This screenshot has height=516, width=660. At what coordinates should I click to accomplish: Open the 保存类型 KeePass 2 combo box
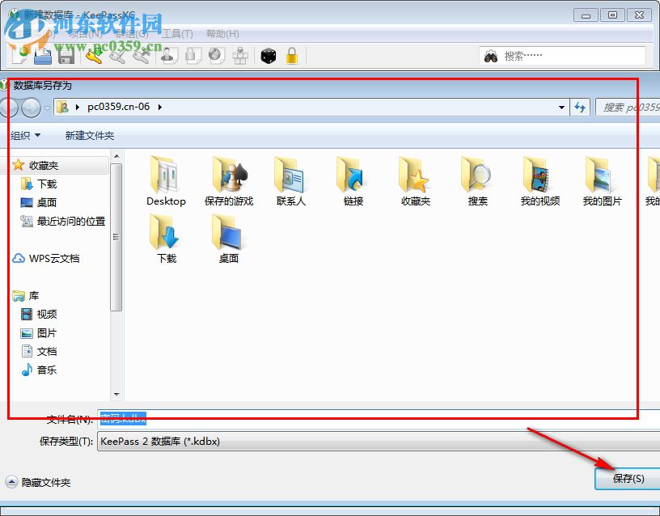click(x=379, y=441)
